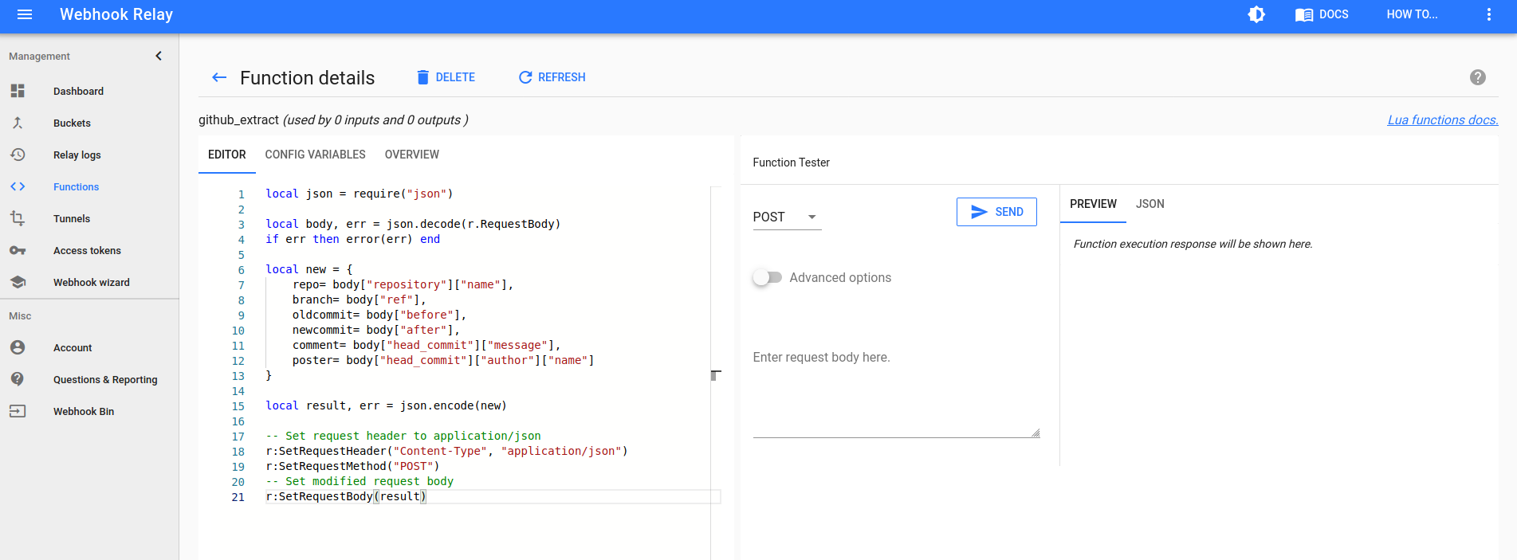
Task: Open Questions & Reporting page
Action: pos(105,379)
